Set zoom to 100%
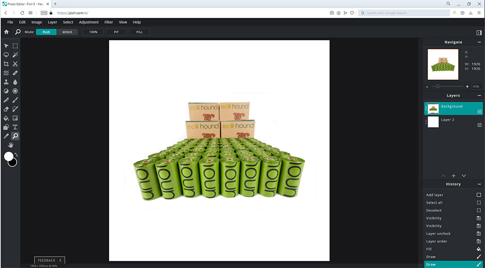 click(x=93, y=32)
